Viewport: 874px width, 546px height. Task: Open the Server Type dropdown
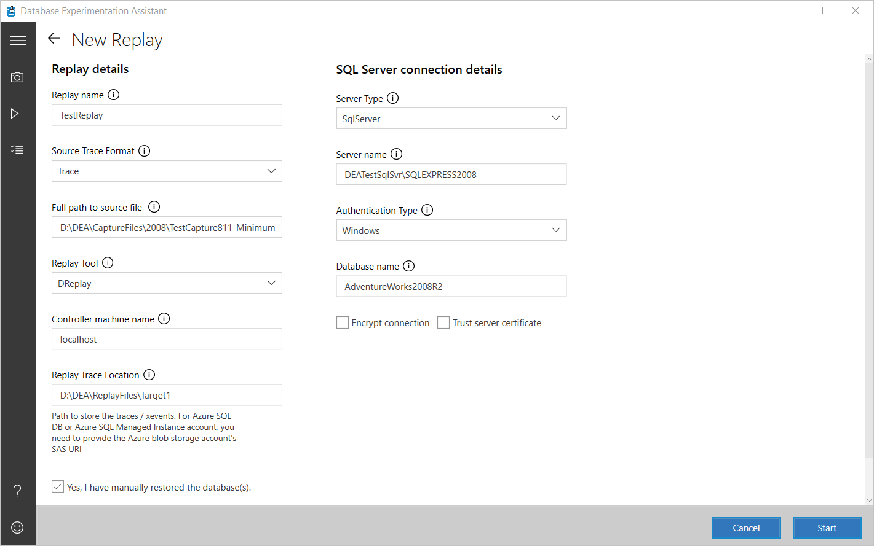451,119
